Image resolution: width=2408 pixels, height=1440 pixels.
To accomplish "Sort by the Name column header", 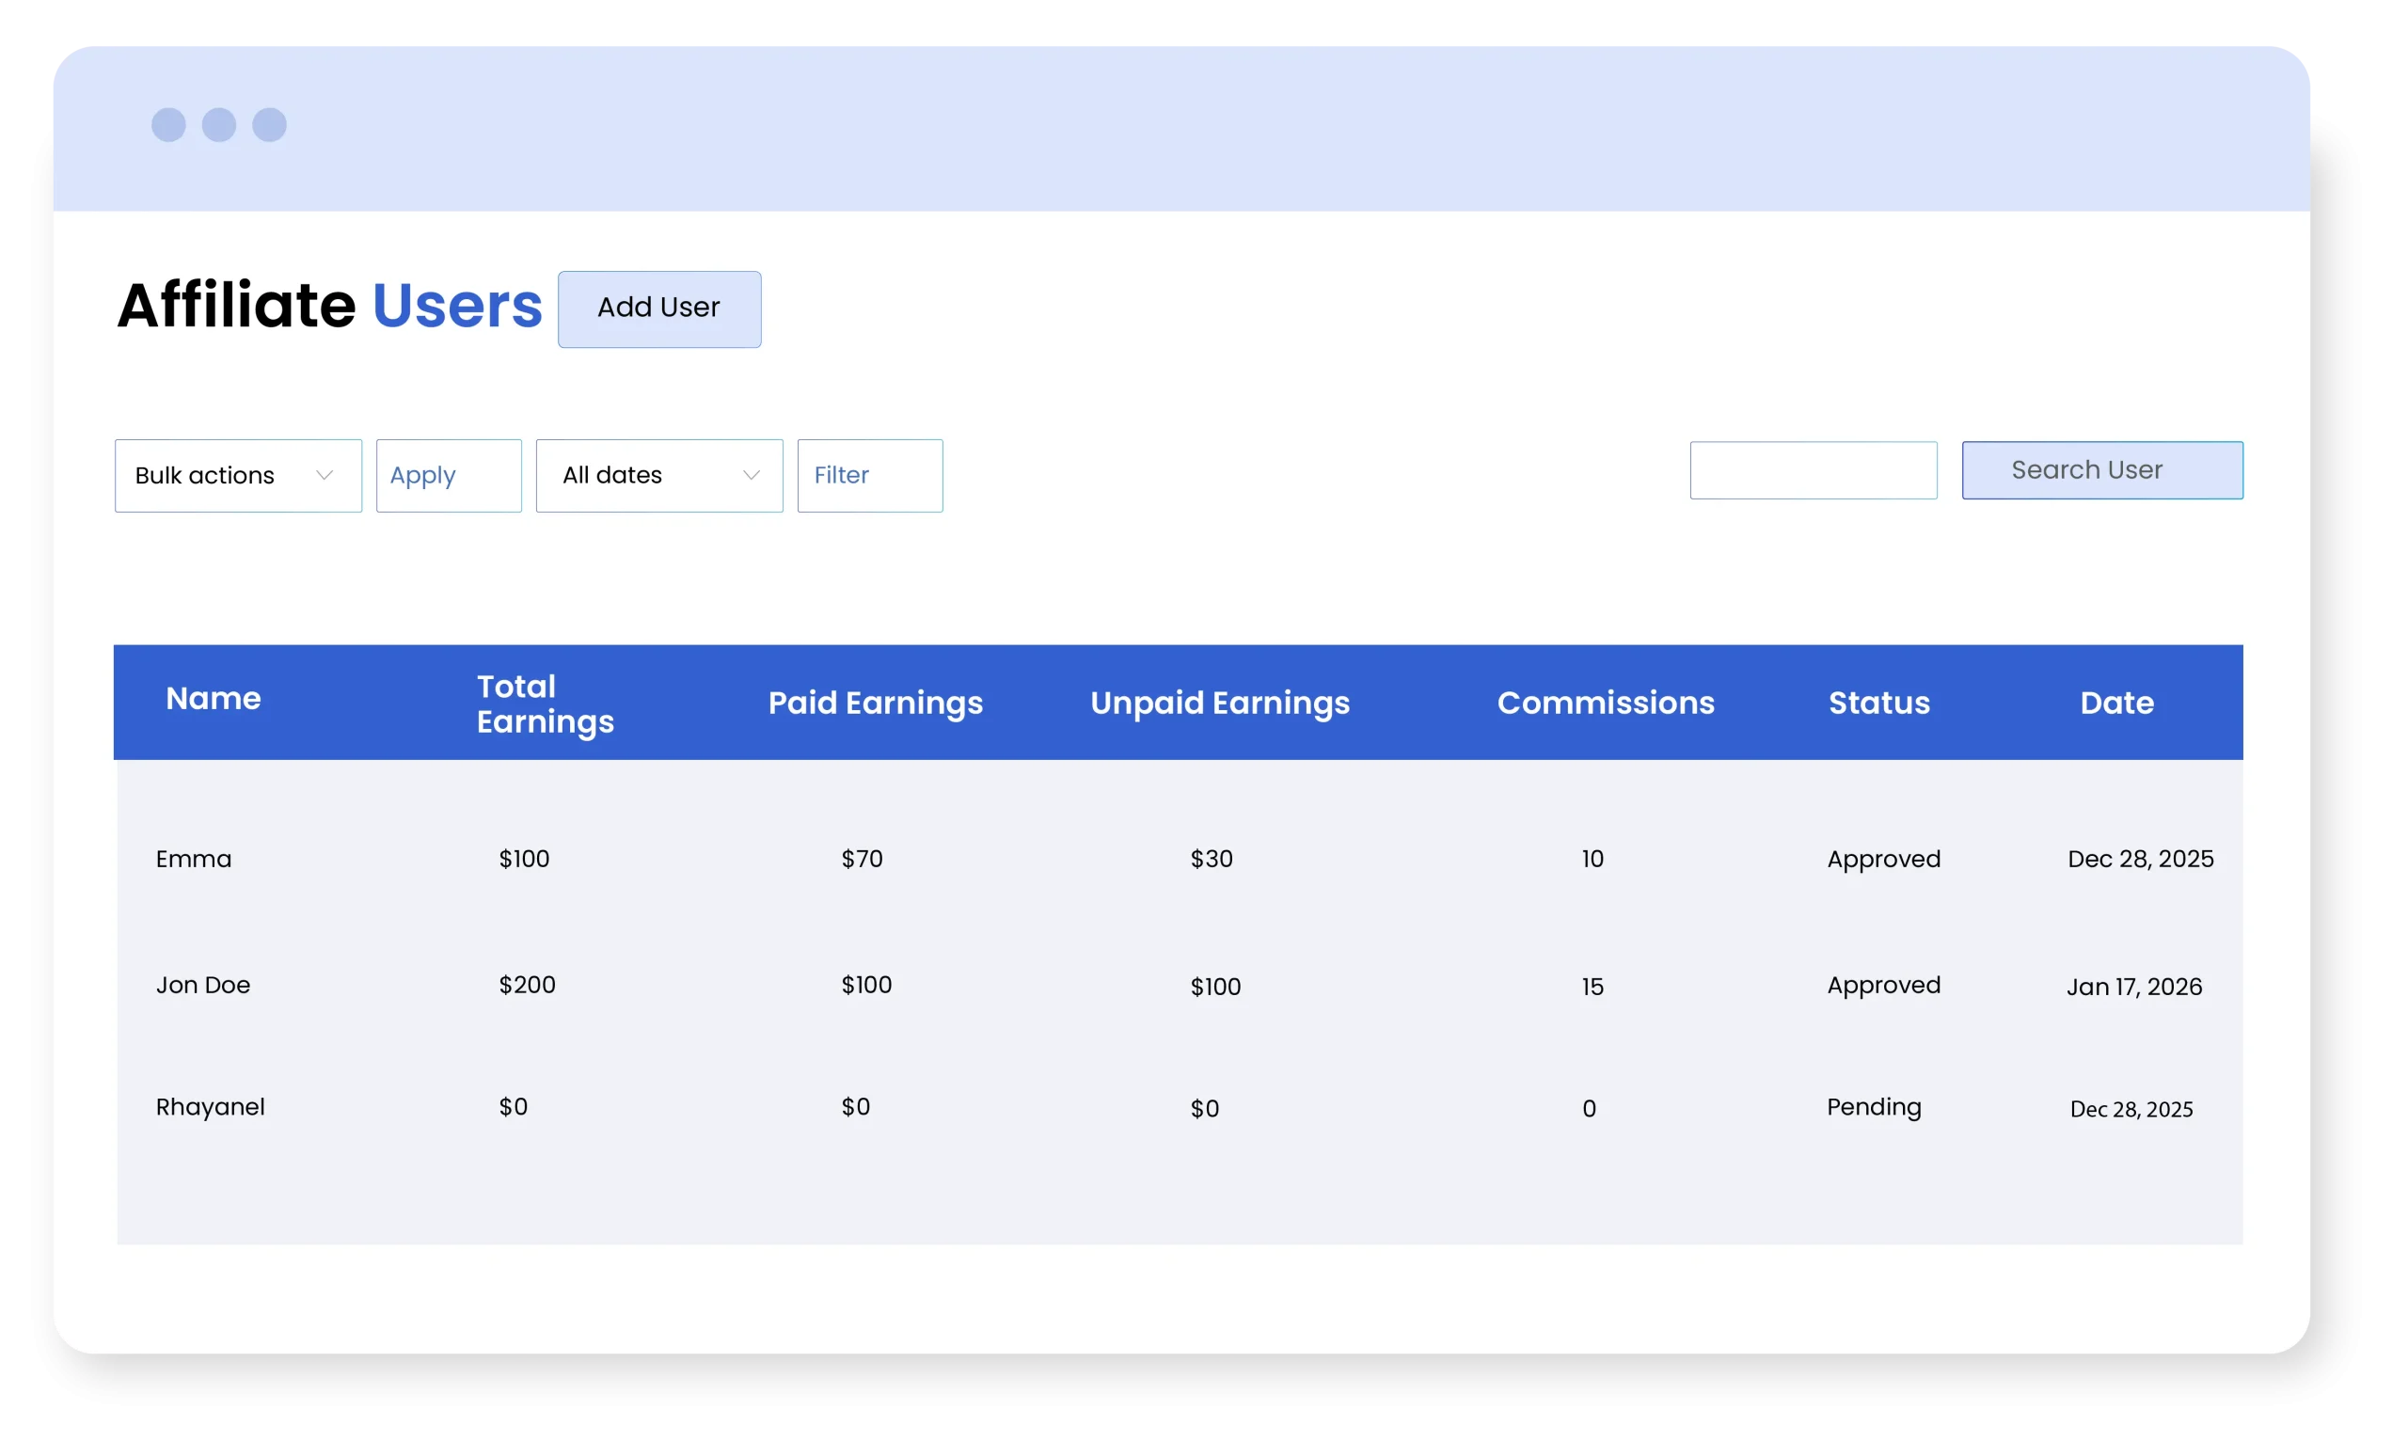I will tap(214, 699).
